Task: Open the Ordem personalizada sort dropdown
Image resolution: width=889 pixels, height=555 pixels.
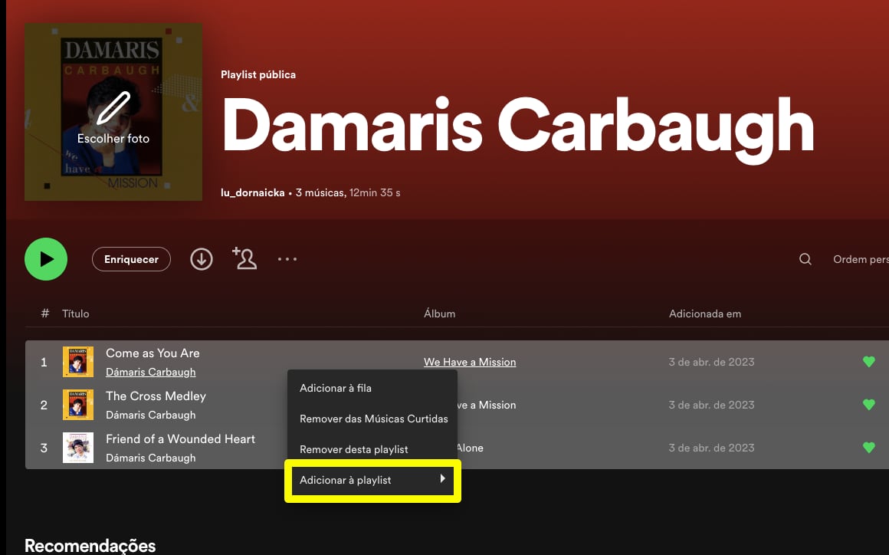Action: pos(861,259)
